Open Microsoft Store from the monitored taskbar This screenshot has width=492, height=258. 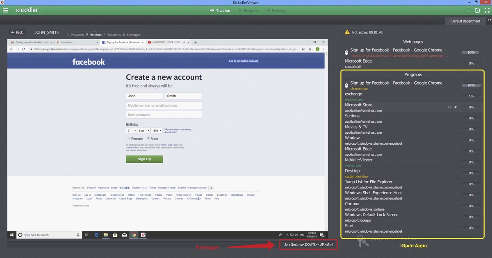[x=115, y=235]
